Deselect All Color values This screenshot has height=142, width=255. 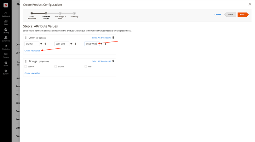click(x=106, y=37)
